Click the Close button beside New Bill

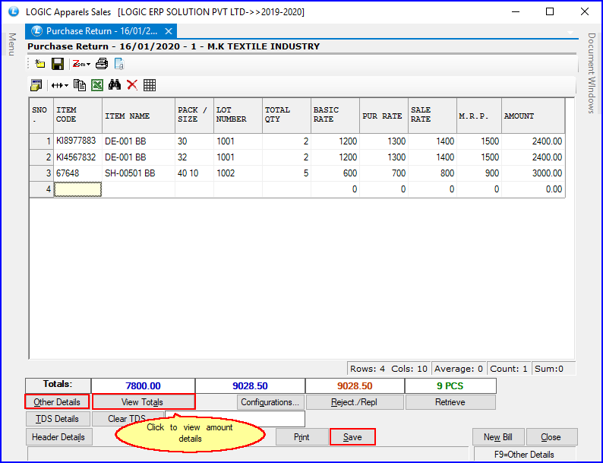[x=551, y=437]
